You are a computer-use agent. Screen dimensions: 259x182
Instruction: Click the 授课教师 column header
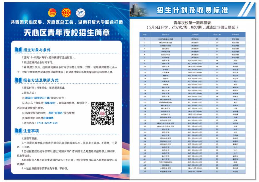[x=235, y=35]
